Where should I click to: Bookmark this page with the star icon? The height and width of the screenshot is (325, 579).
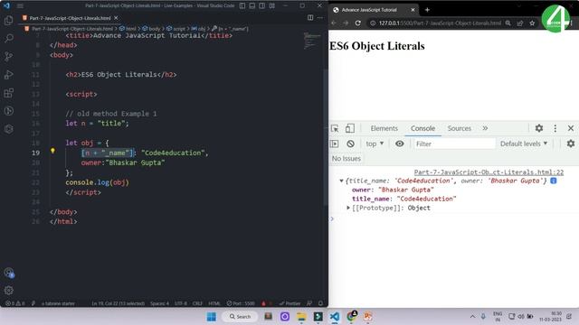point(532,23)
